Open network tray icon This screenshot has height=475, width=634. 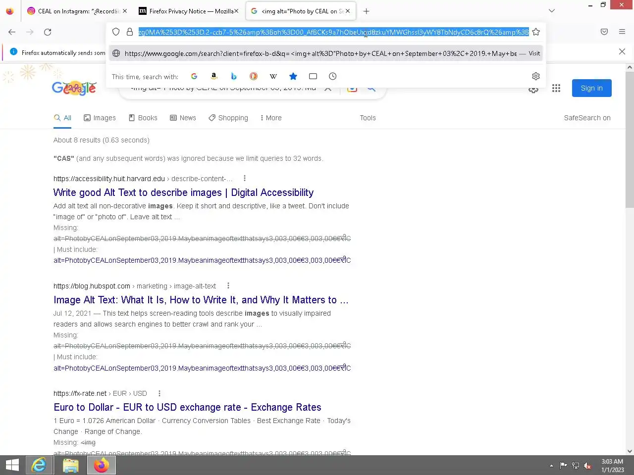click(x=576, y=466)
